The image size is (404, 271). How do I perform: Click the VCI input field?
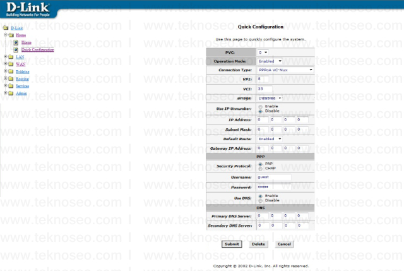pyautogui.click(x=264, y=89)
